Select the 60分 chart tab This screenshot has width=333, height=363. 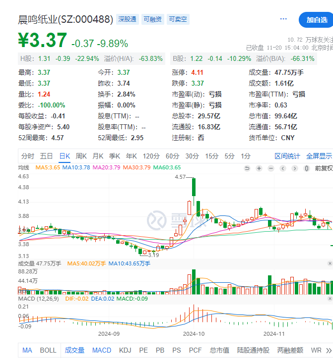172,156
